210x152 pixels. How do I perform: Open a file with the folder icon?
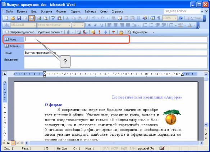13,18
